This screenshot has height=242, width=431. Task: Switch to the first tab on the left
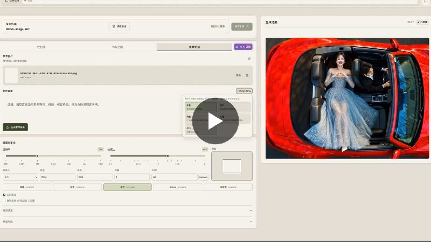pos(41,47)
